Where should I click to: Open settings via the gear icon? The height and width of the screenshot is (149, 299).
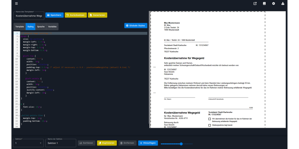click(273, 4)
